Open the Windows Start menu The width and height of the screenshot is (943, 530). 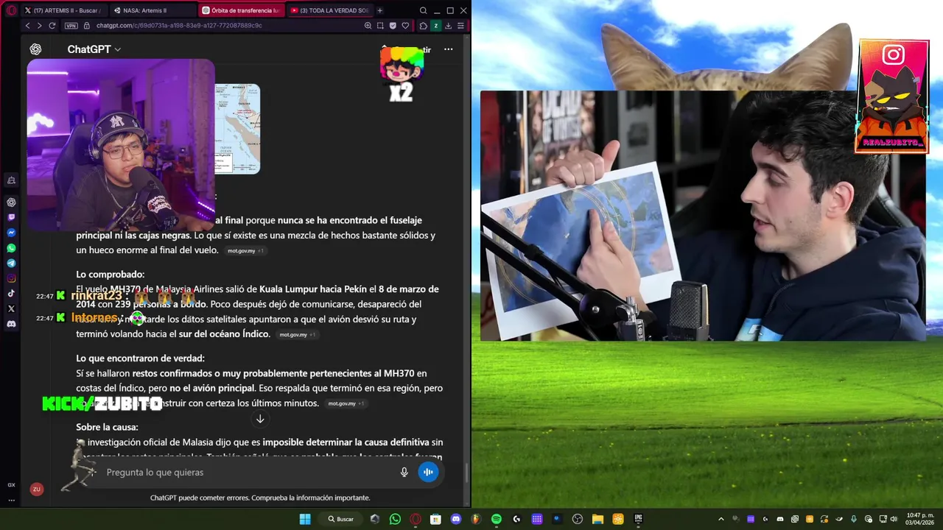(x=305, y=519)
